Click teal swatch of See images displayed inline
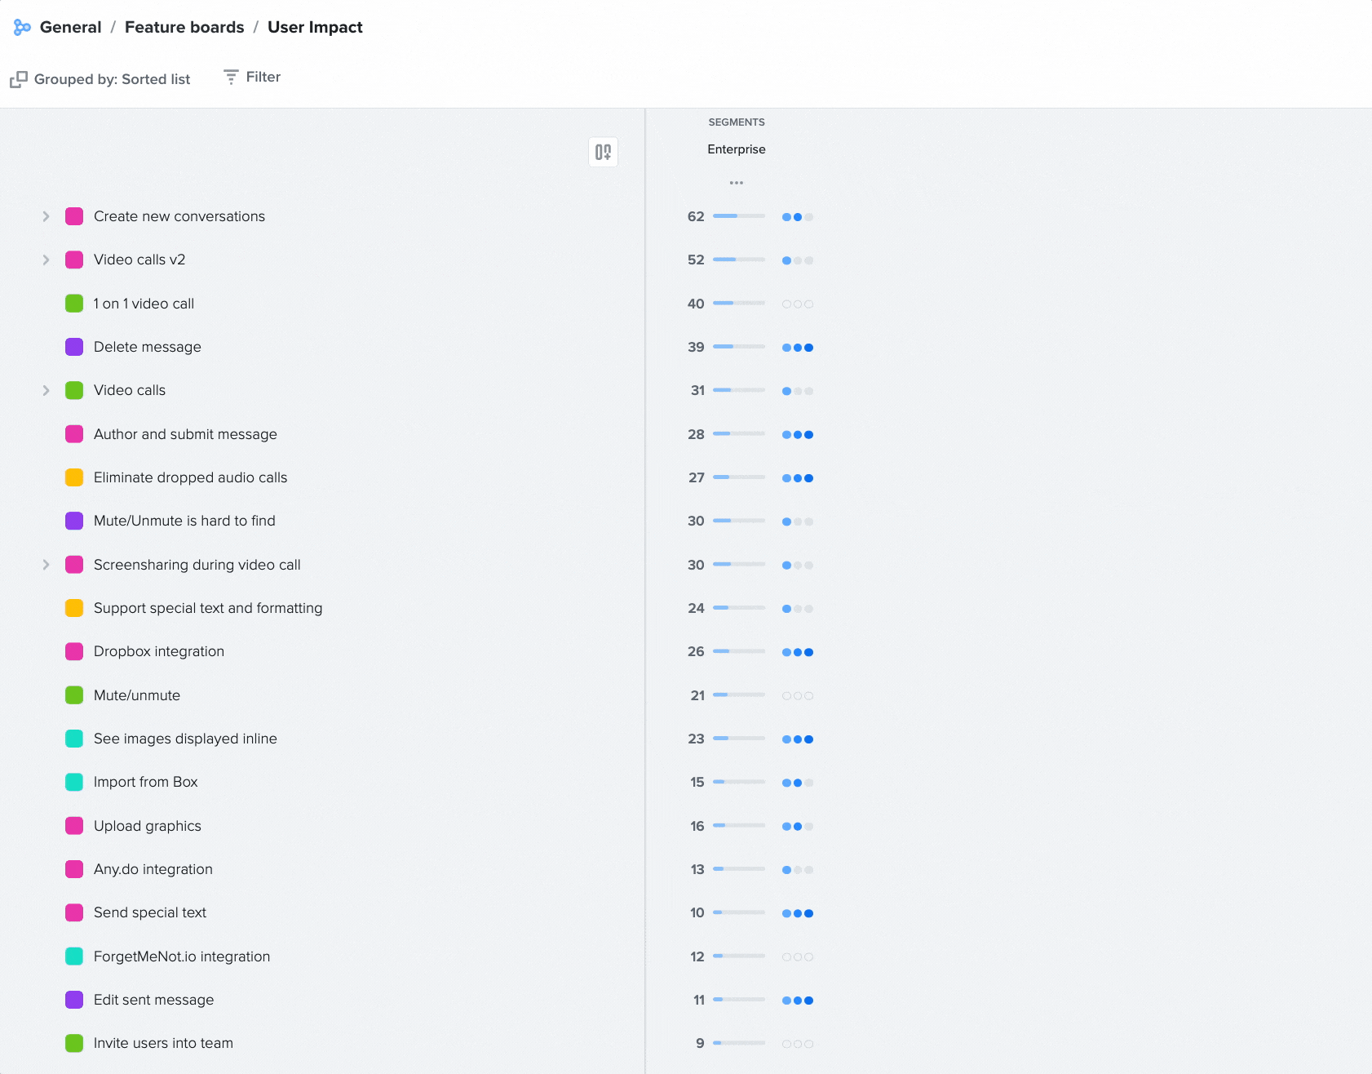This screenshot has height=1074, width=1372. 74,739
